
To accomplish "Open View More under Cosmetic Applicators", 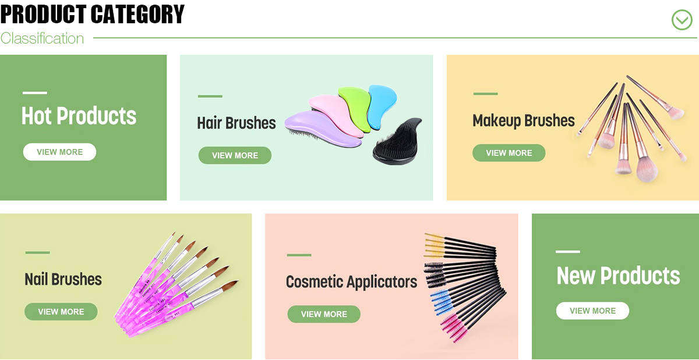I will point(324,314).
